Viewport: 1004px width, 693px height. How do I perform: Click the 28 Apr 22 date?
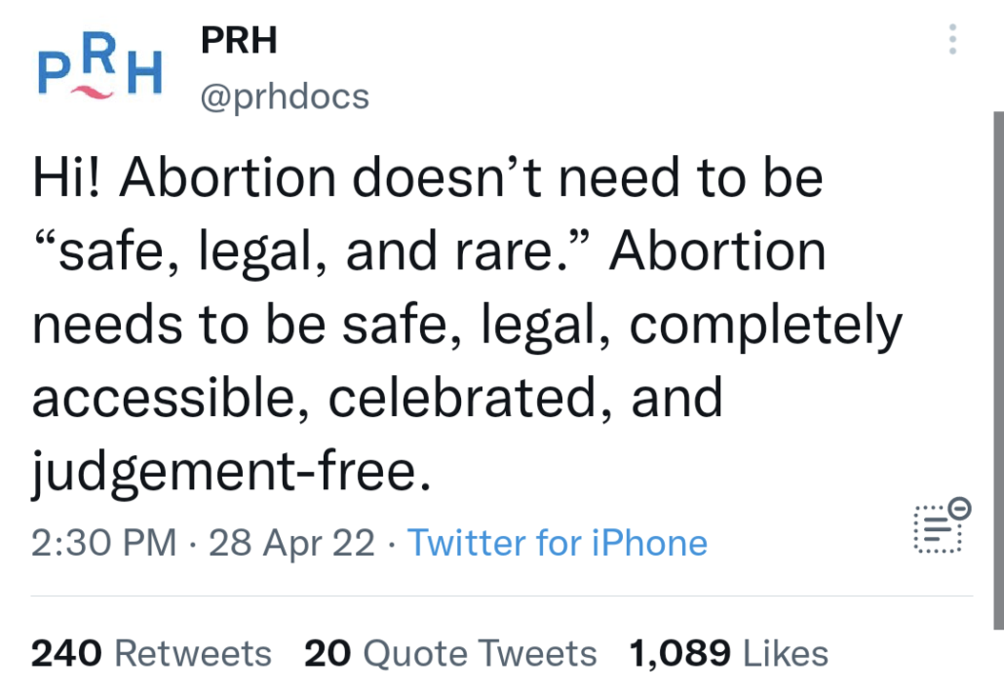point(291,543)
